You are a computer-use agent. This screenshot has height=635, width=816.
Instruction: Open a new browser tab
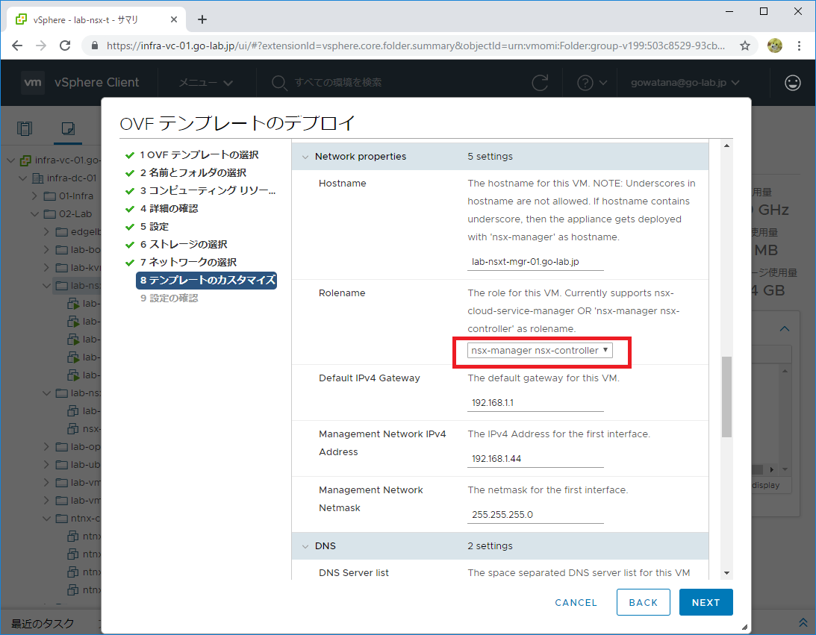coord(202,19)
